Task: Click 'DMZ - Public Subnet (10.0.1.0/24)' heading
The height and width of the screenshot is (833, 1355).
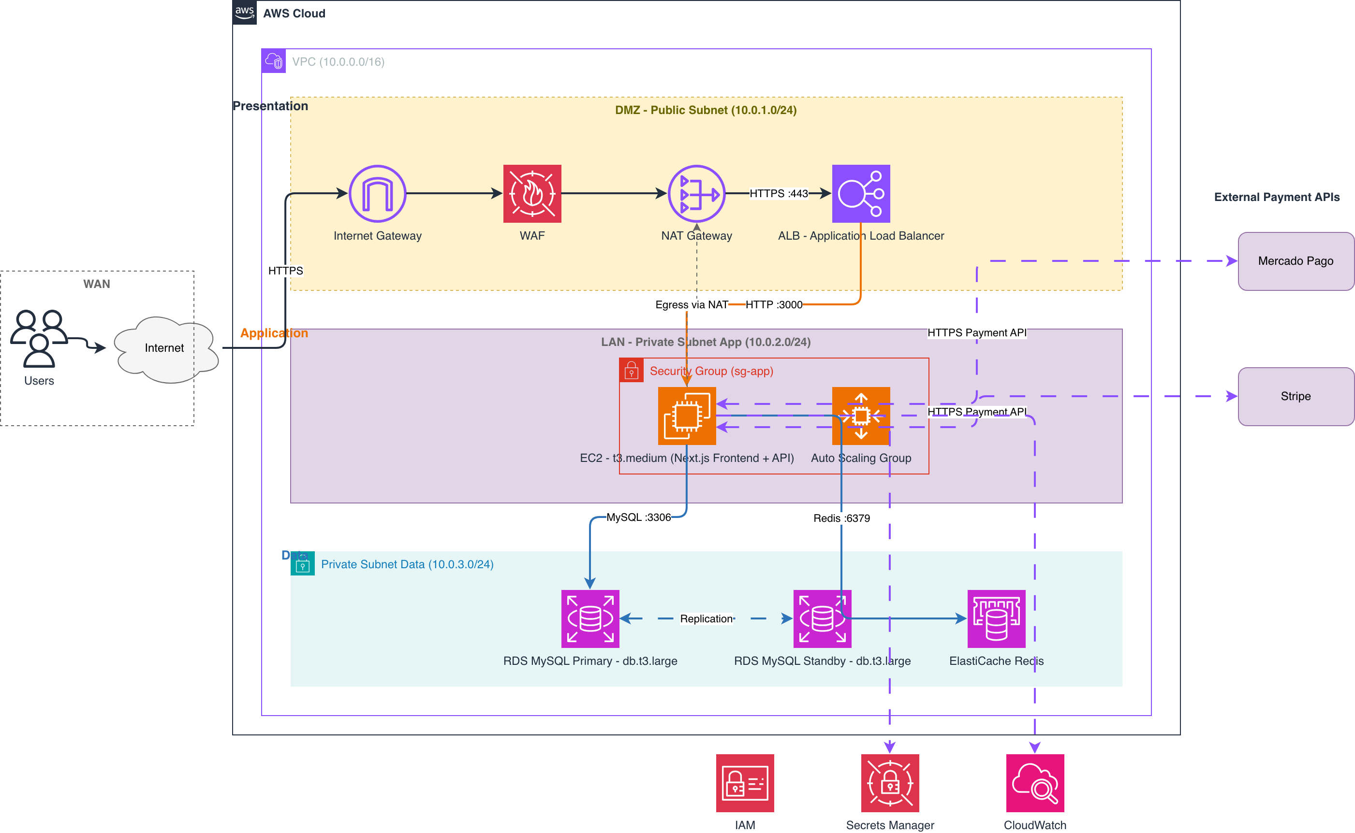Action: pyautogui.click(x=706, y=110)
